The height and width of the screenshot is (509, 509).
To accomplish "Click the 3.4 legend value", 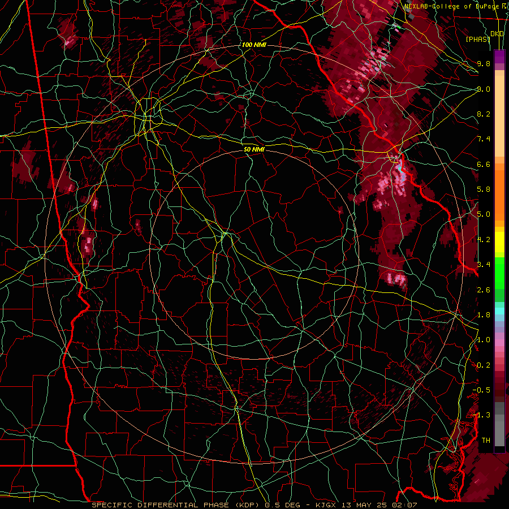I will 484,265.
